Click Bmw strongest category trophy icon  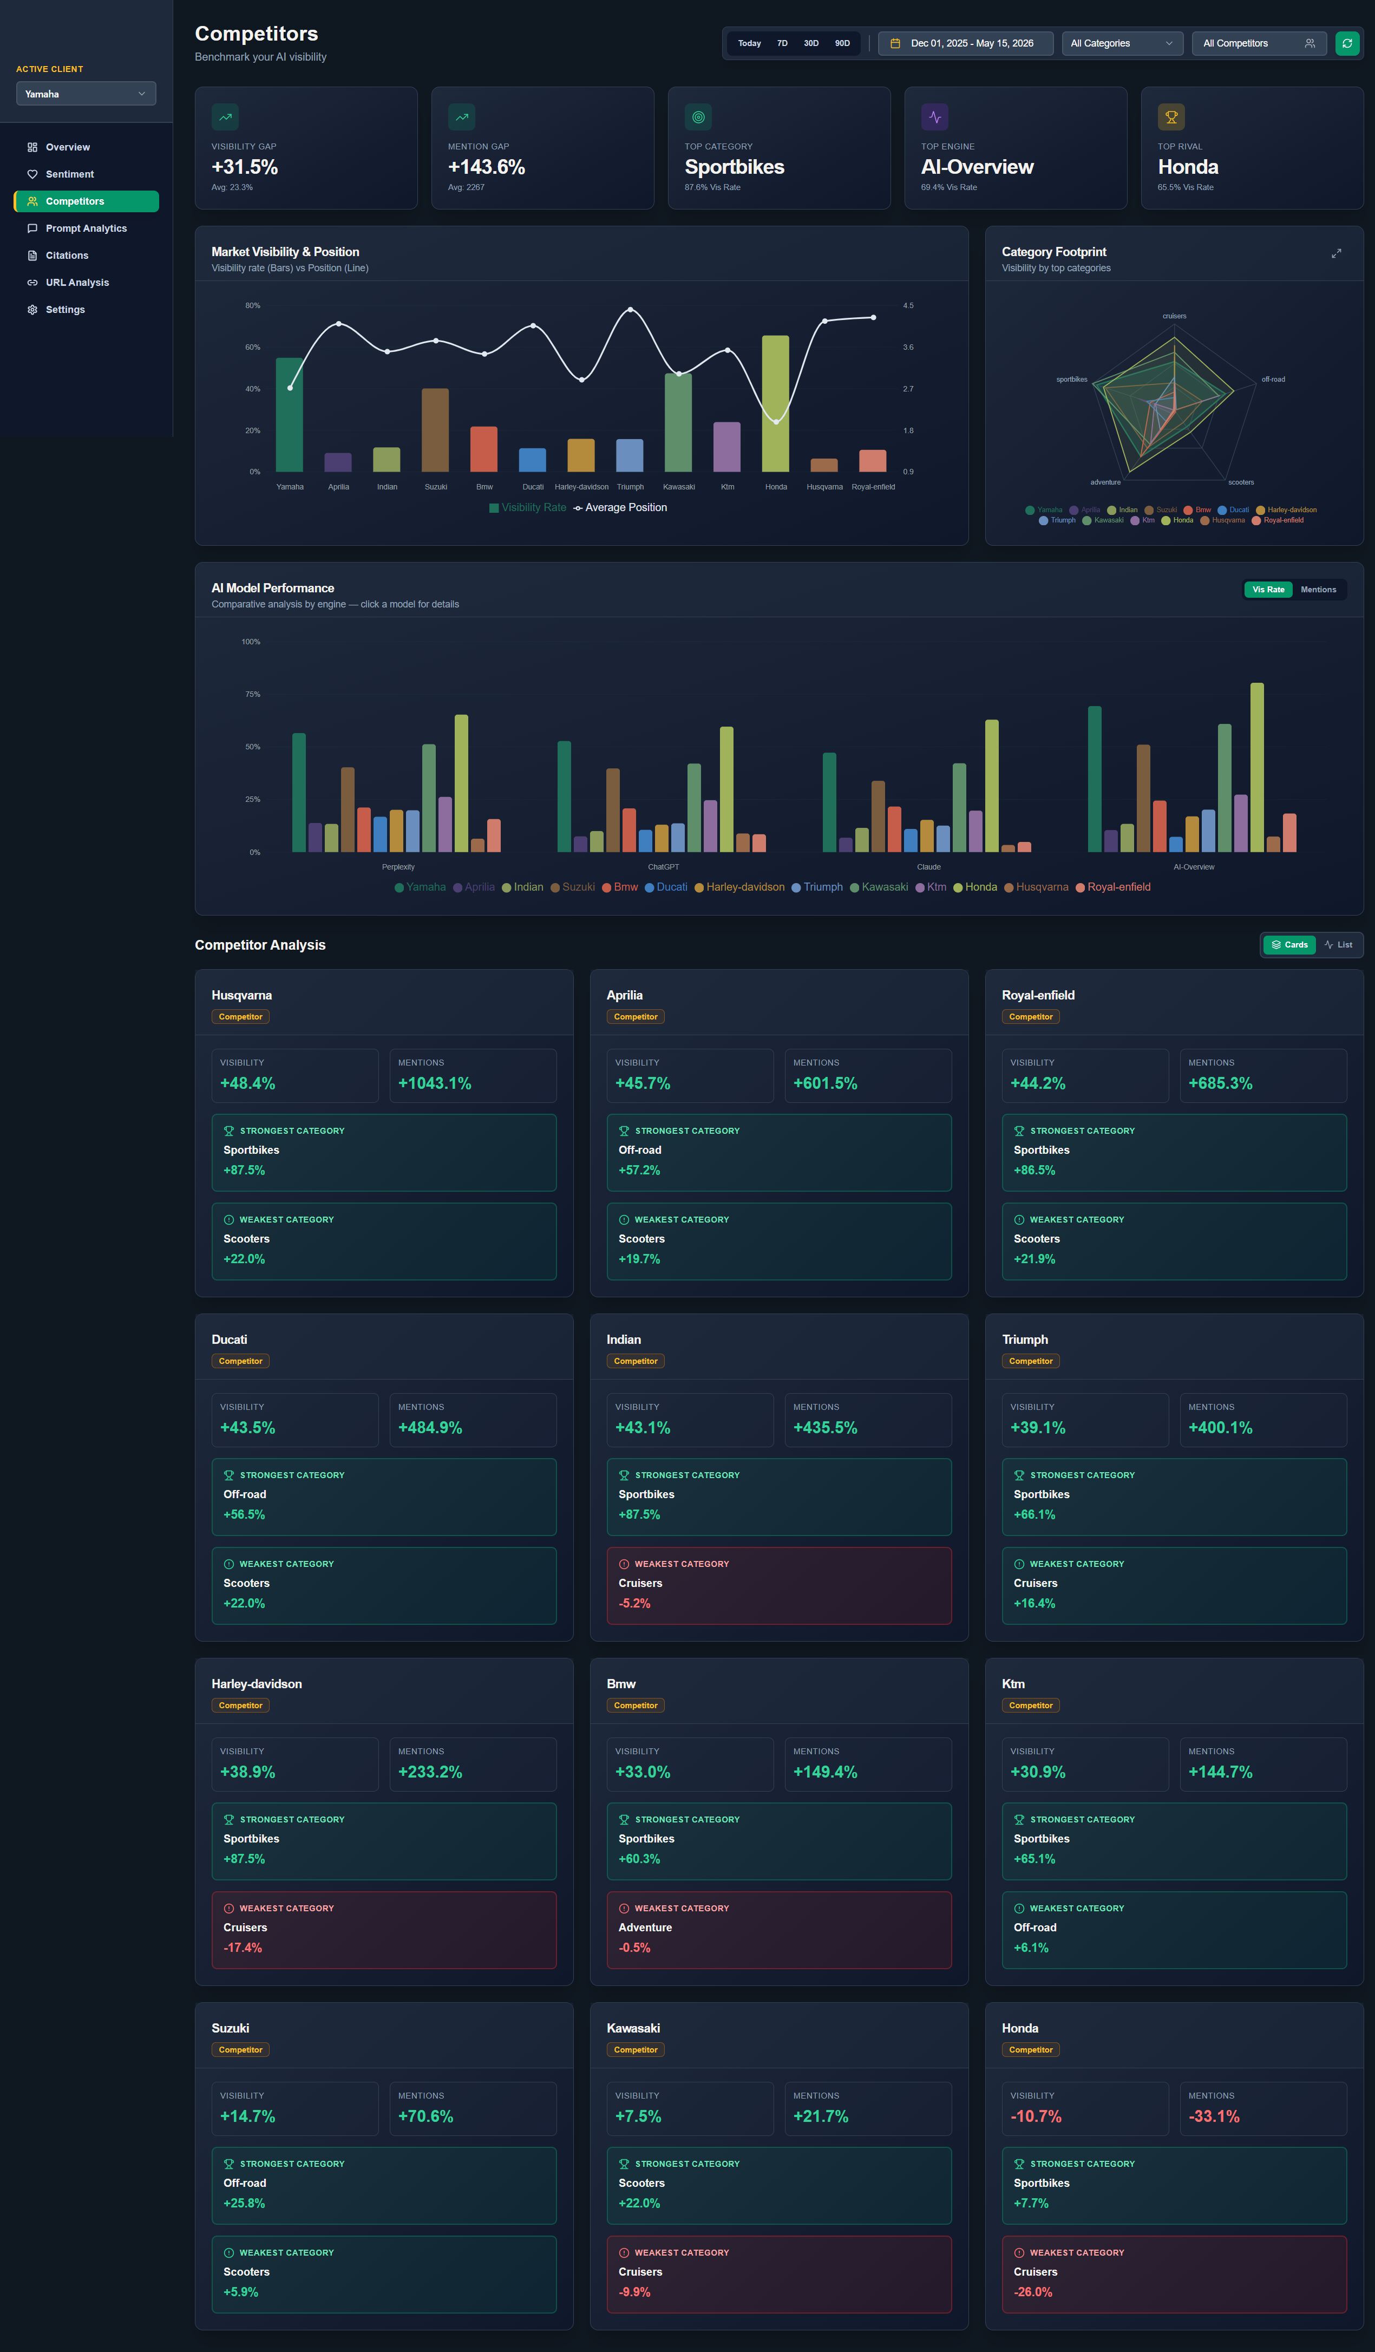click(624, 1820)
